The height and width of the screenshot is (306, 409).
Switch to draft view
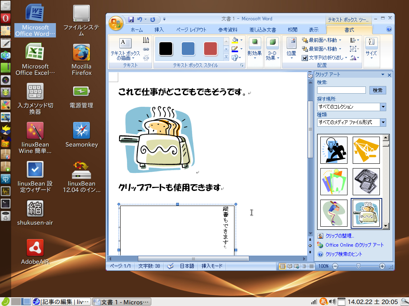pyautogui.click(x=312, y=266)
